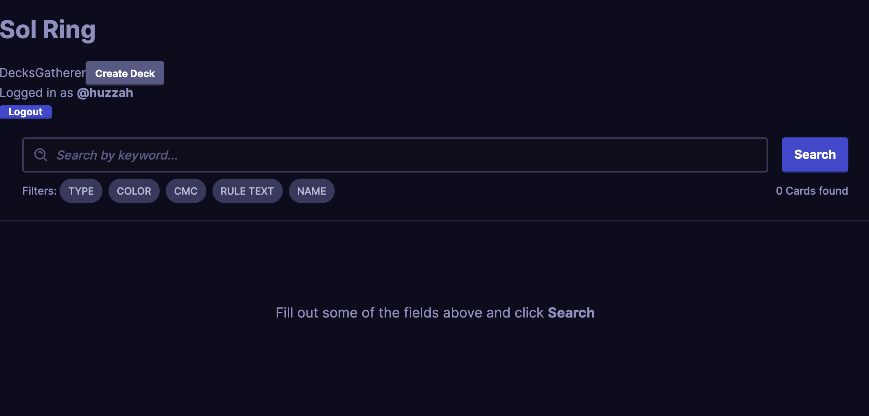The height and width of the screenshot is (416, 869).
Task: Expand the NAME filter options
Action: click(x=311, y=191)
